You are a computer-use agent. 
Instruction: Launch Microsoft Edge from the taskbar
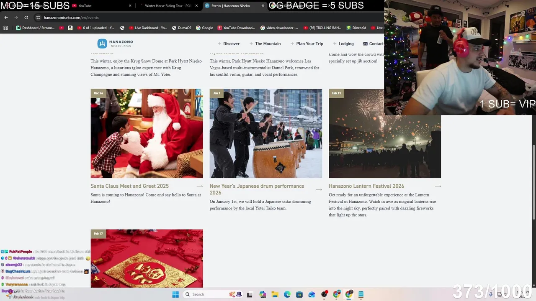pos(287,294)
